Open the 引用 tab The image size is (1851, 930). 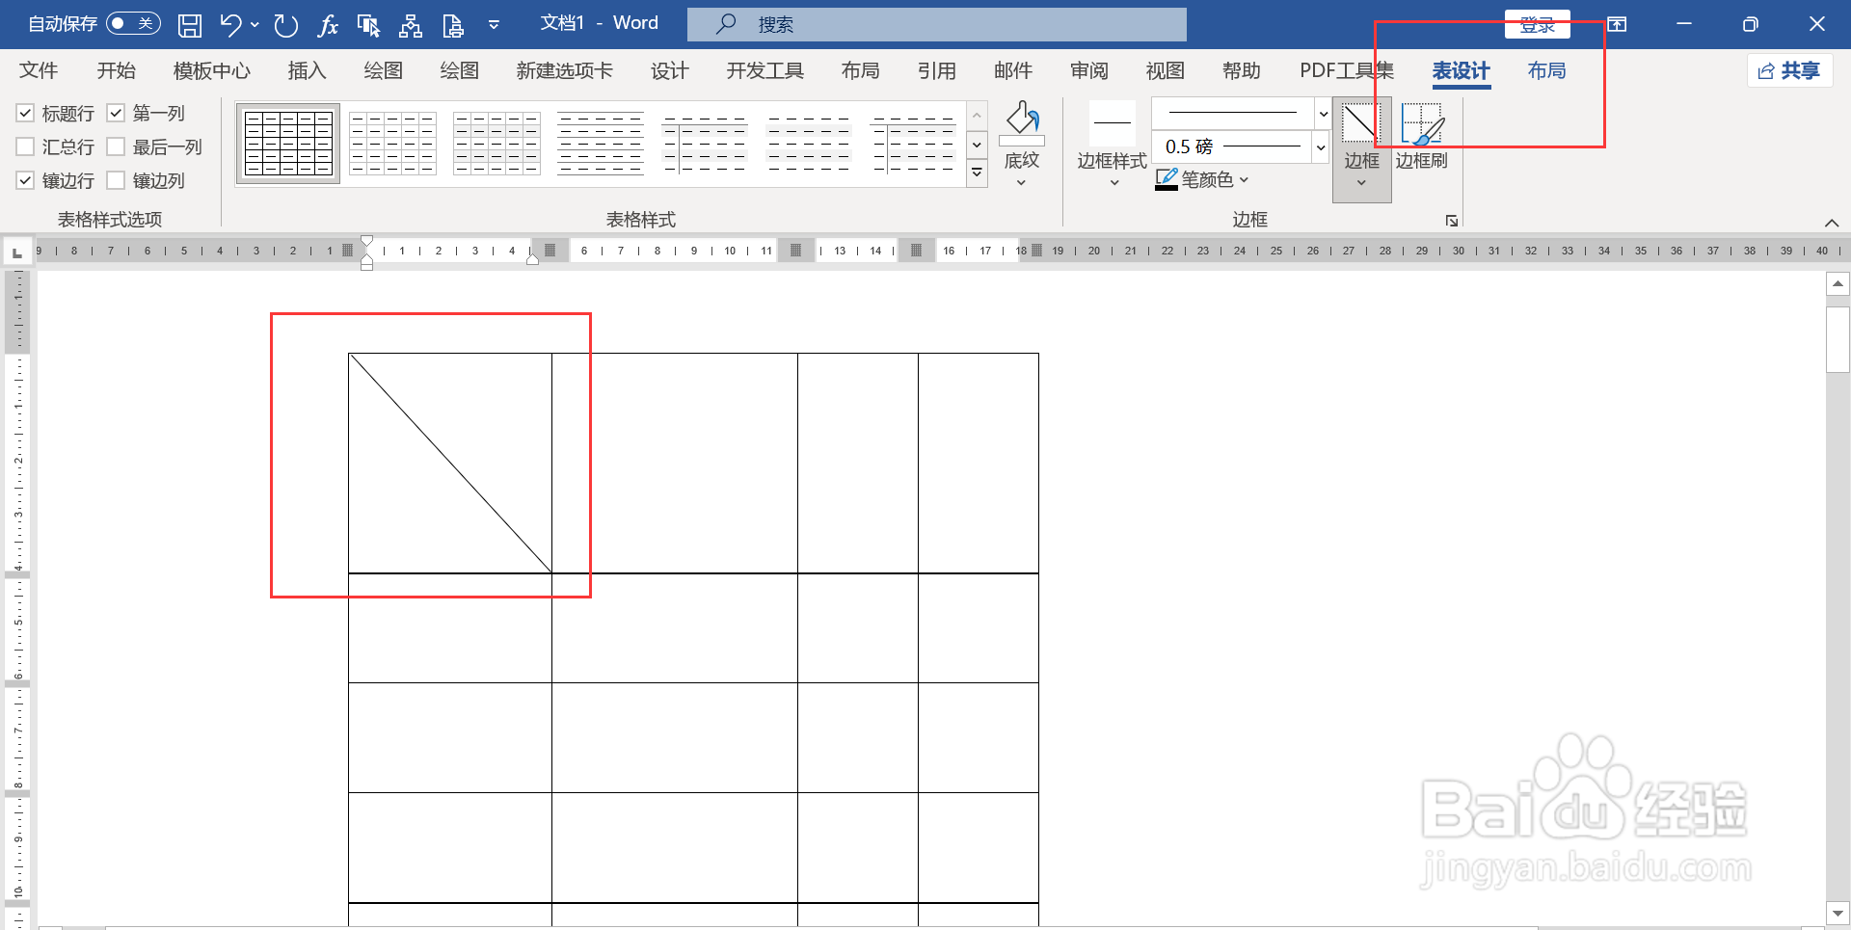point(936,70)
